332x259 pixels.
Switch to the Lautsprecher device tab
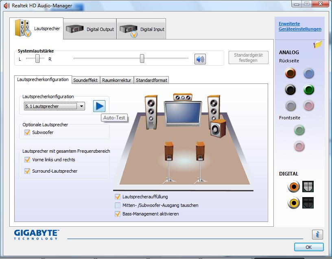point(37,29)
